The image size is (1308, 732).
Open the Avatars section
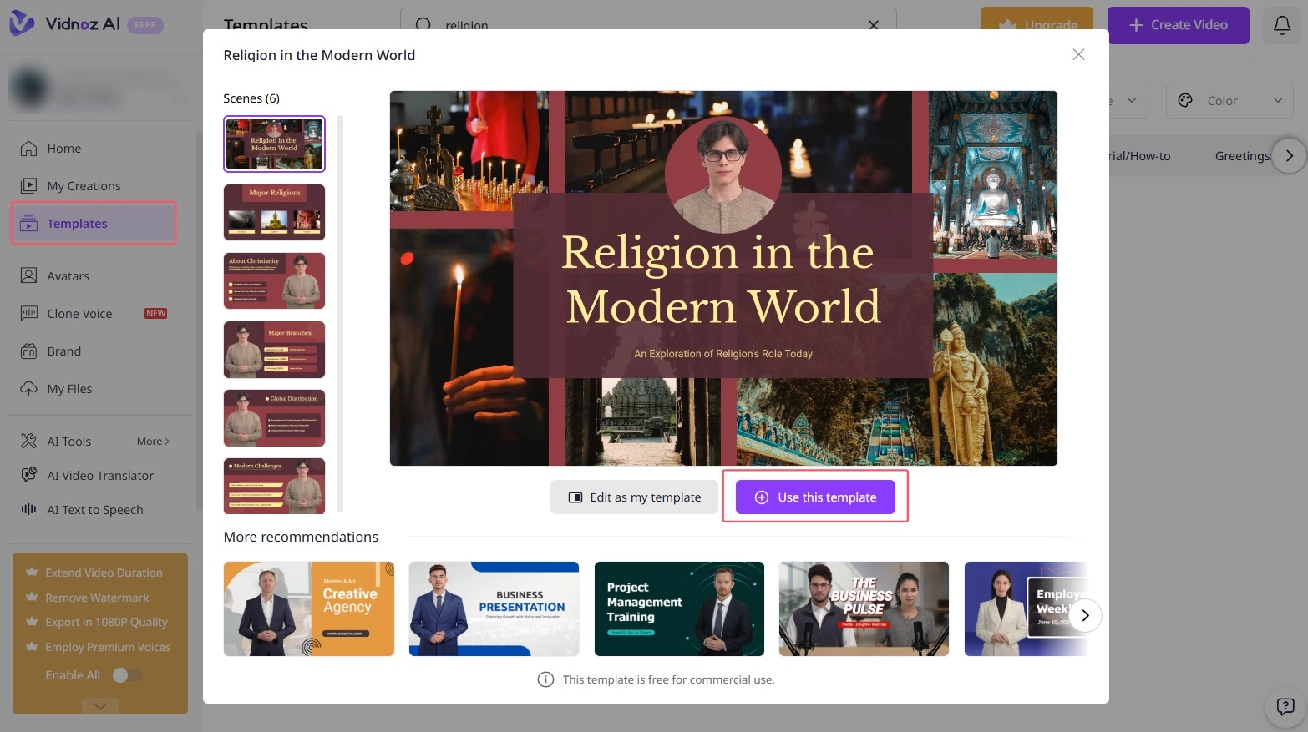pos(68,275)
